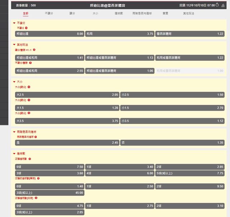
Task: Collapse the 兩隊是否均進球 section
Action: [14, 132]
